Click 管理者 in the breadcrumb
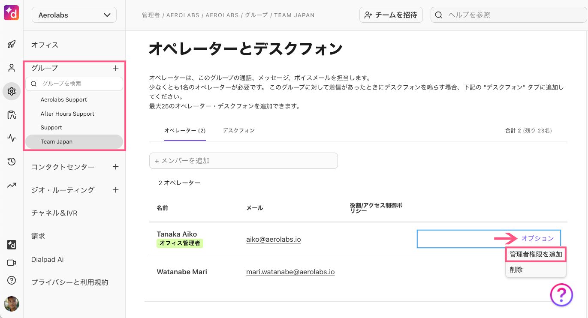Screen dimensions: 588x318 tap(151, 15)
